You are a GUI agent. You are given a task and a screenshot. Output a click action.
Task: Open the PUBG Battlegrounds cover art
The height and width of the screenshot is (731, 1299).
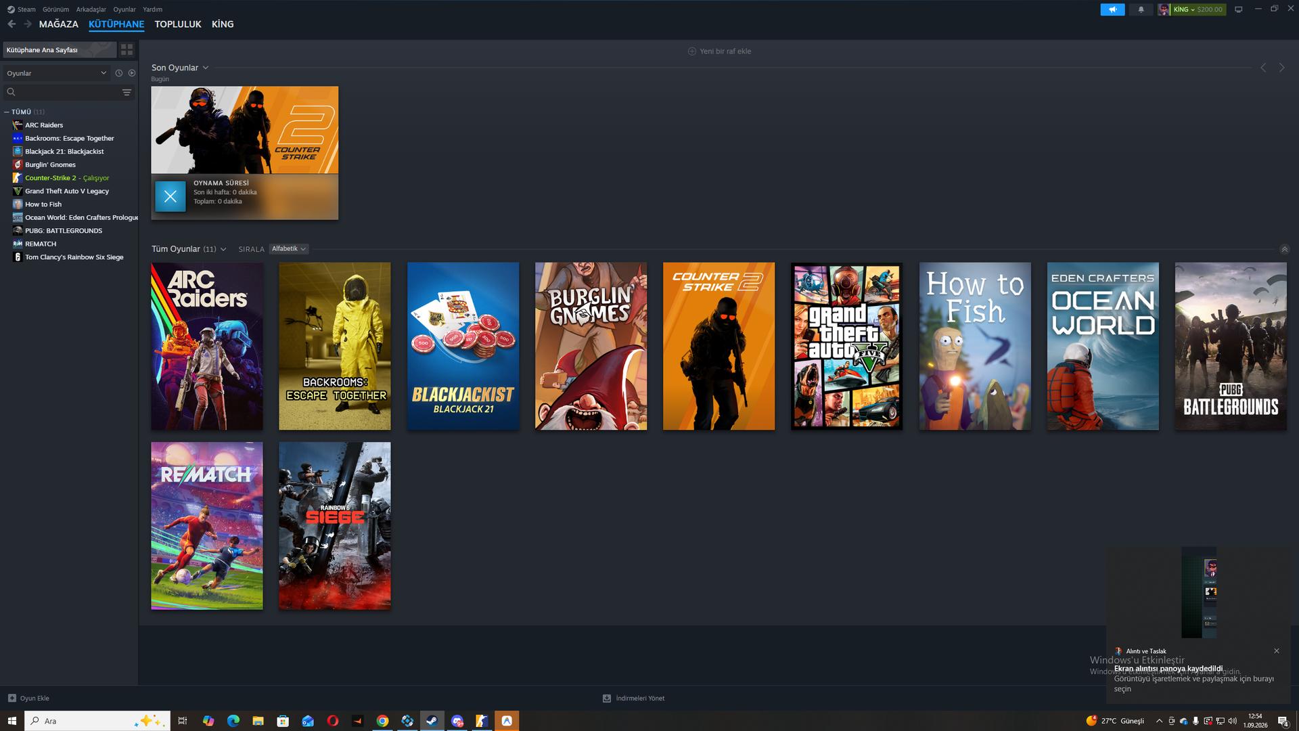pos(1231,346)
